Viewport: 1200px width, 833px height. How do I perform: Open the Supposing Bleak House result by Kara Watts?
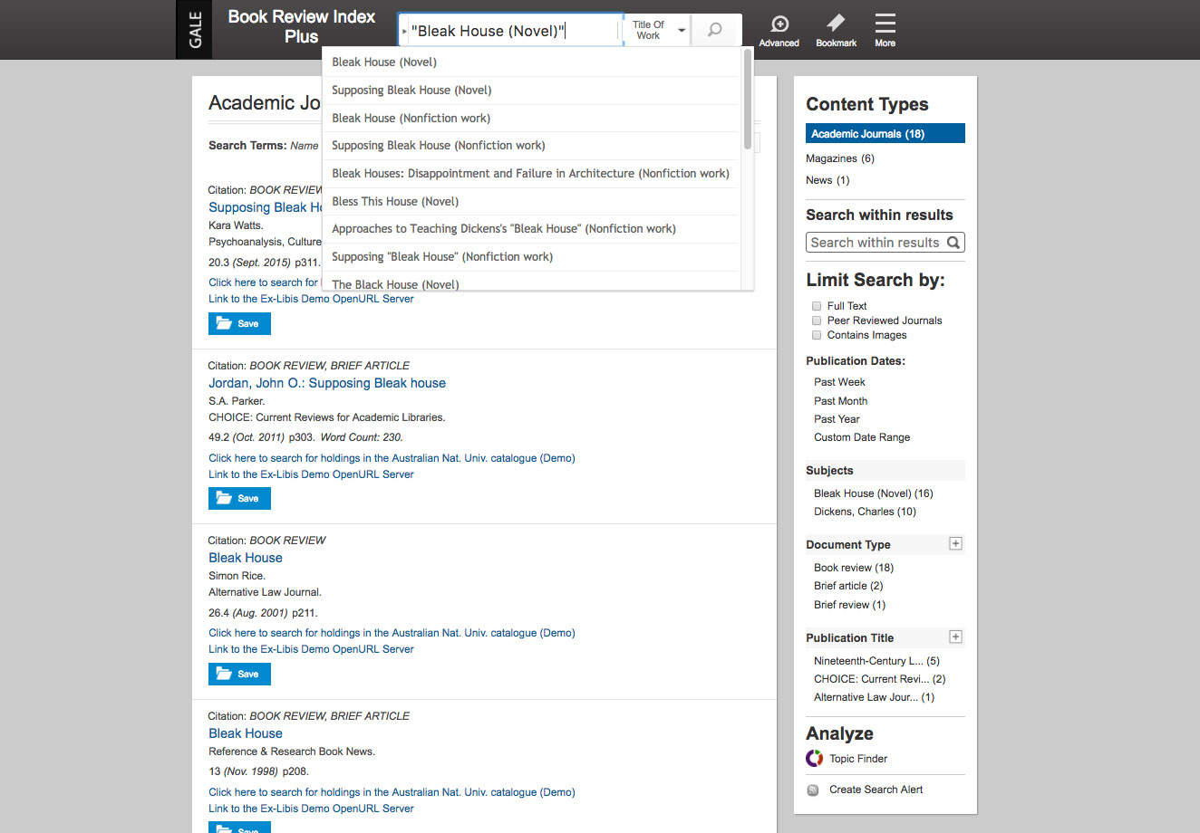(266, 207)
